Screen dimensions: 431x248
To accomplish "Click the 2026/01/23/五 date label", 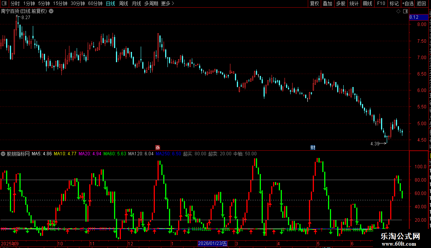I will point(212,243).
